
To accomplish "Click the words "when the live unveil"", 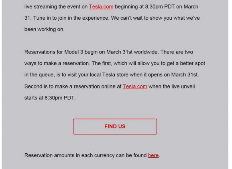I will 172,87.
